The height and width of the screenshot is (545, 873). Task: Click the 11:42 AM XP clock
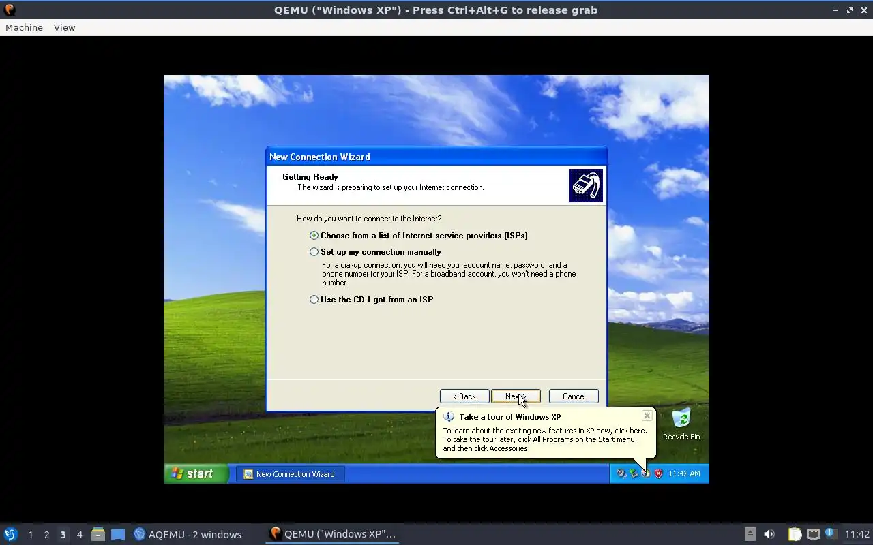(684, 473)
